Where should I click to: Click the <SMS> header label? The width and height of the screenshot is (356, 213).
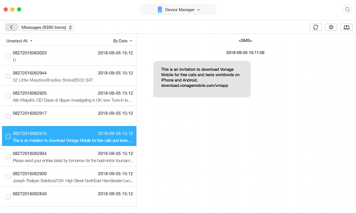coord(246,41)
